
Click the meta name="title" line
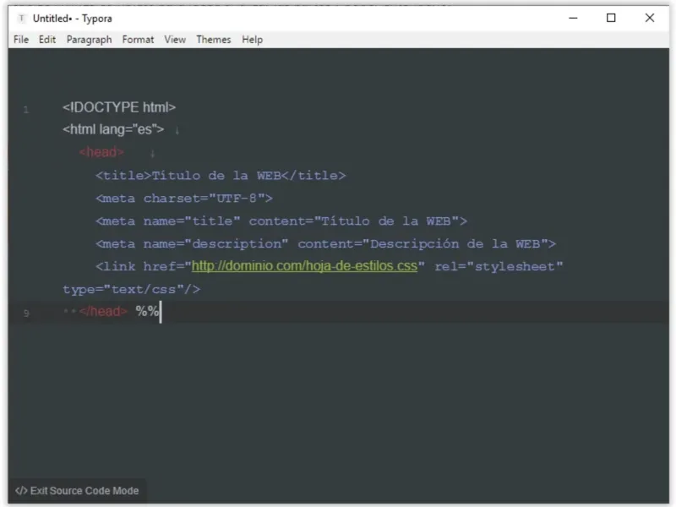click(281, 221)
